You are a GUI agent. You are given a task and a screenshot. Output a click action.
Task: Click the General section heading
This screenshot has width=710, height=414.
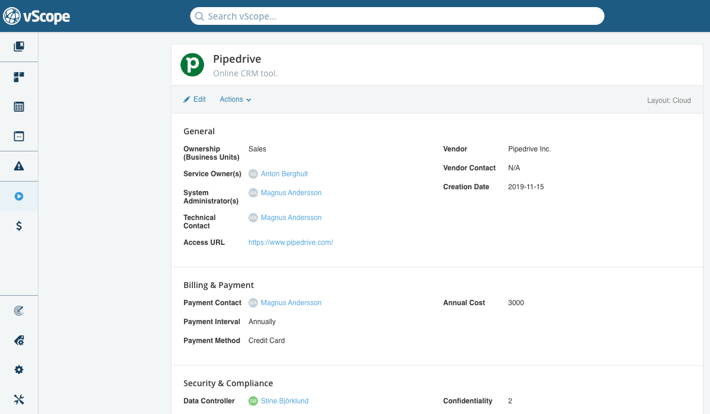click(x=199, y=131)
